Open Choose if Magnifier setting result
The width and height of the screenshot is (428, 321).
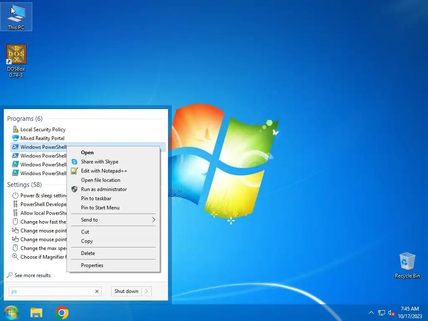(x=39, y=257)
